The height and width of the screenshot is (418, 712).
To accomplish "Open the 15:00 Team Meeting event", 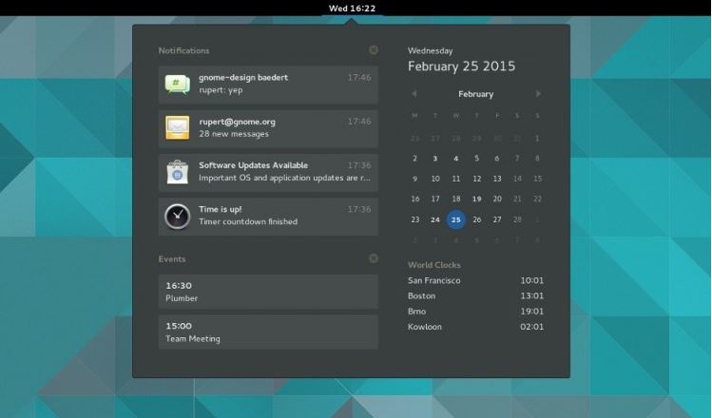I will [x=268, y=332].
